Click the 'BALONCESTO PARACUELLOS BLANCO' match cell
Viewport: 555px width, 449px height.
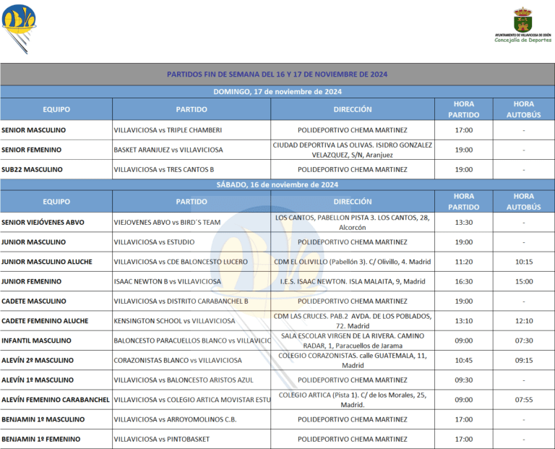click(192, 341)
